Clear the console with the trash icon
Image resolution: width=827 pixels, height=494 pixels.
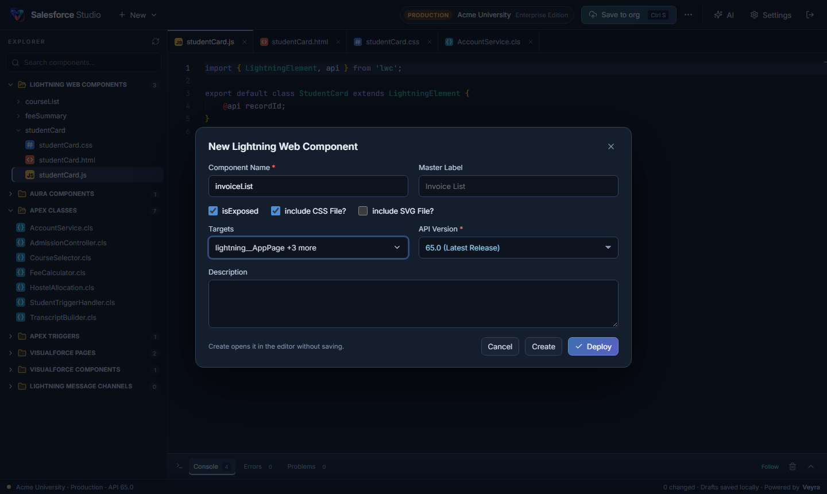(x=793, y=466)
